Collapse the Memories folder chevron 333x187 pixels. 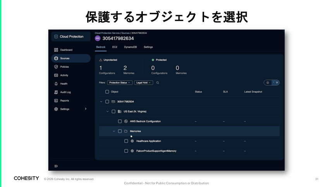114,131
